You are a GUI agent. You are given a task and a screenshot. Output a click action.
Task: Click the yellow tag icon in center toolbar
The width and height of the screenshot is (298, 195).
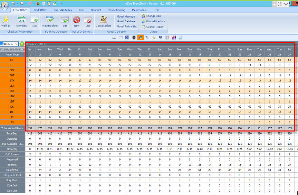(x=154, y=37)
